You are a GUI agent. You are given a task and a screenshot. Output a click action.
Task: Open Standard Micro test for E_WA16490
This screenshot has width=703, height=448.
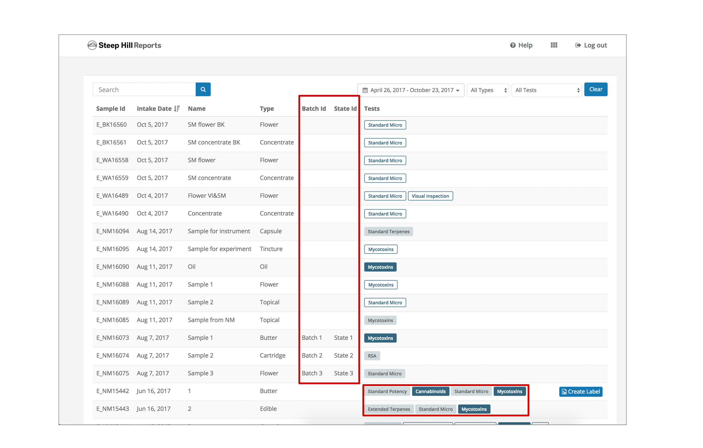pos(385,214)
